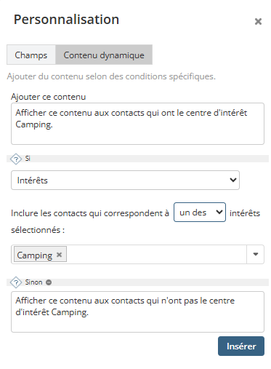The height and width of the screenshot is (369, 271).
Task: Click the Insérer button
Action: pyautogui.click(x=241, y=346)
